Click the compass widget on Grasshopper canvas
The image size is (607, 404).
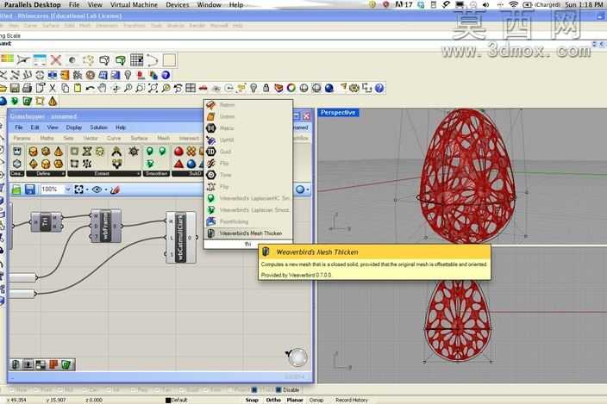click(297, 357)
